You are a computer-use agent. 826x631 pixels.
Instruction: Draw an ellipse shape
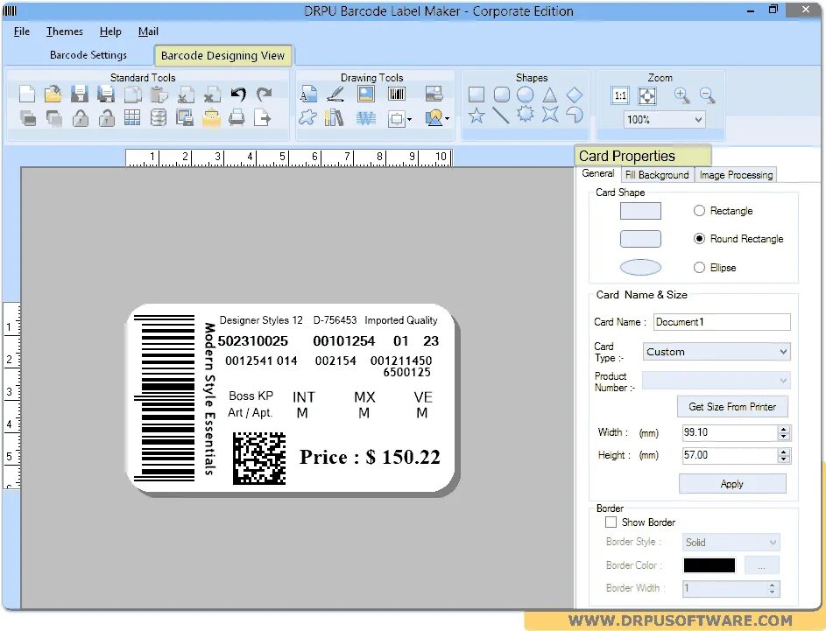[526, 95]
